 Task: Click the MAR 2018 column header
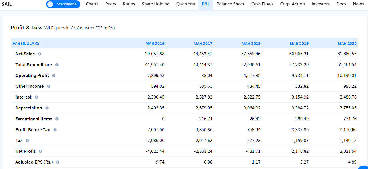(251, 44)
